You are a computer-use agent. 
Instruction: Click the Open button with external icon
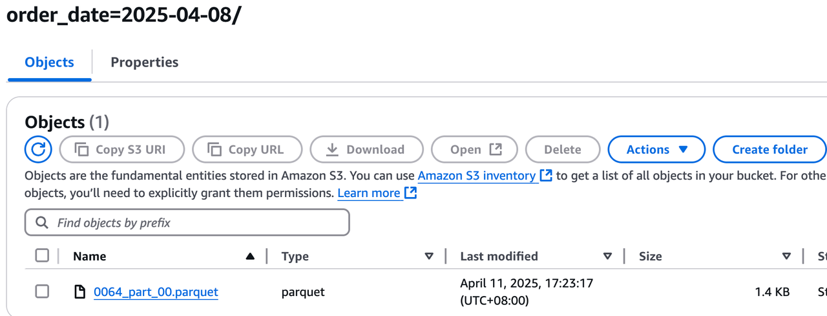476,150
